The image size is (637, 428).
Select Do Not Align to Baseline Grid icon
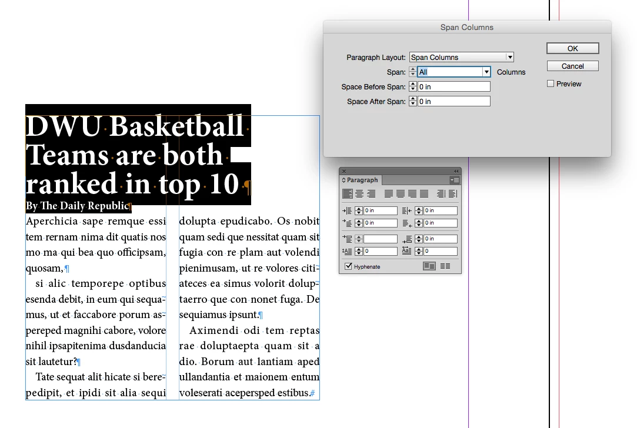[x=429, y=266]
